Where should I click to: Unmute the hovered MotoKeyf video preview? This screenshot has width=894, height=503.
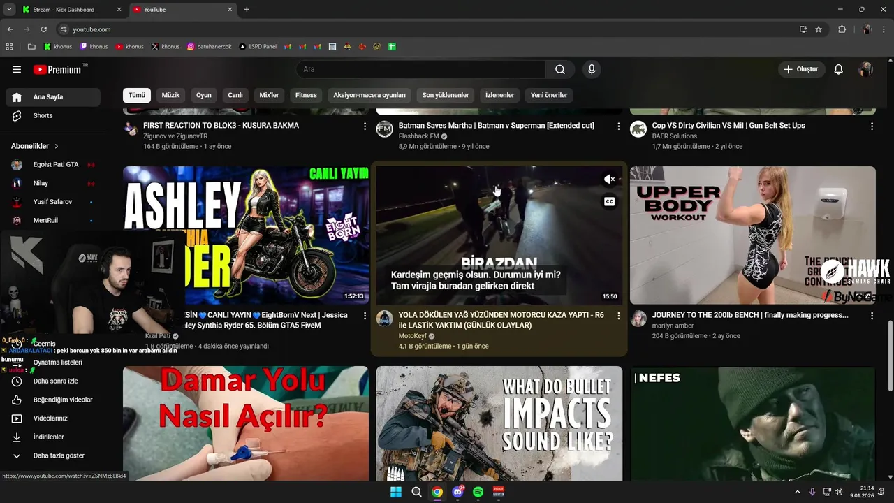coord(609,180)
